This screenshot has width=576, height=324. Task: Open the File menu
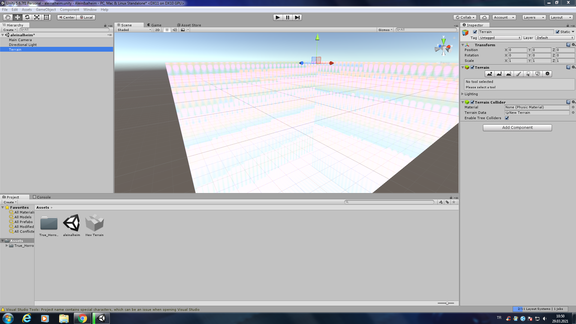click(5, 10)
